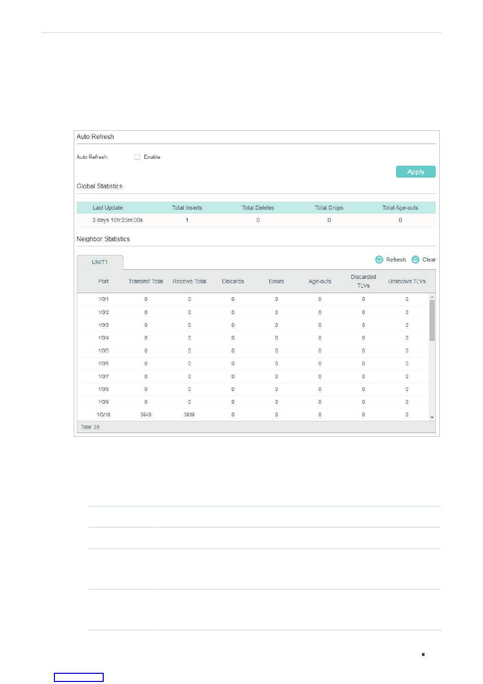This screenshot has width=483, height=684.
Task: Click the circular Refresh icon
Action: pos(379,260)
